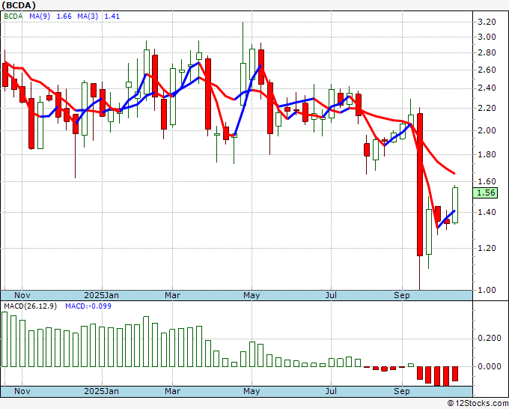The width and height of the screenshot is (509, 409).
Task: Select the tallest green MACD bar at far left
Action: pos(4,339)
